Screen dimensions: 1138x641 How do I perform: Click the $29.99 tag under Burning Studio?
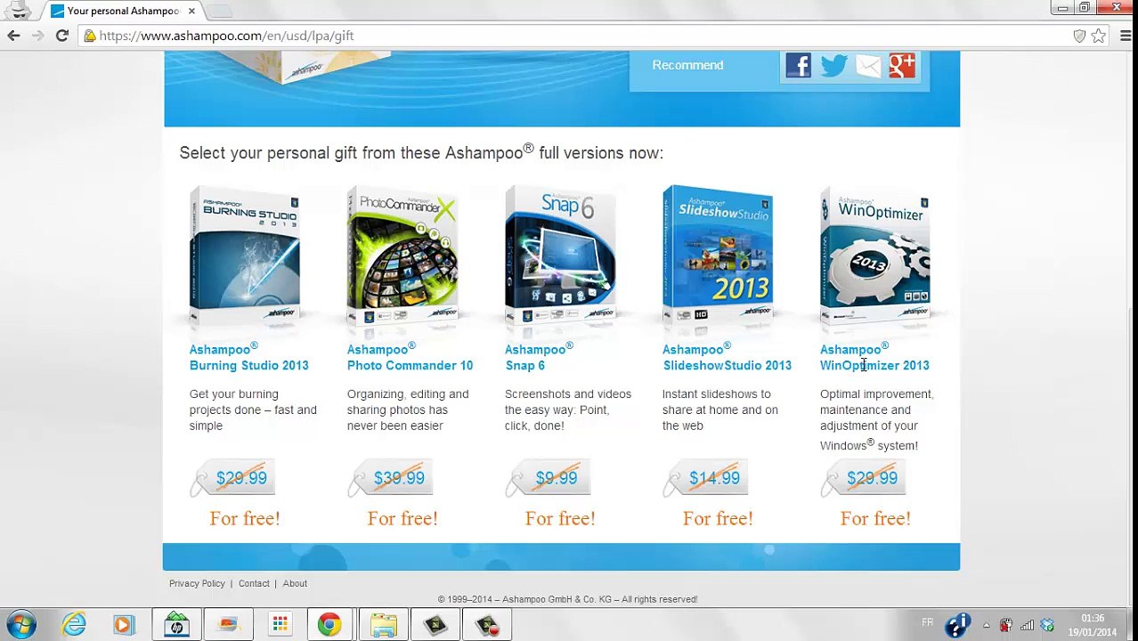234,478
